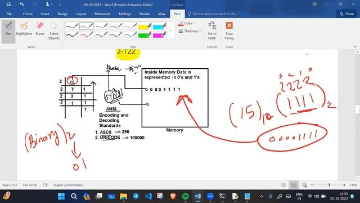Open Ribbon Display Options
This screenshot has width=360, height=203.
pyautogui.click(x=314, y=5)
